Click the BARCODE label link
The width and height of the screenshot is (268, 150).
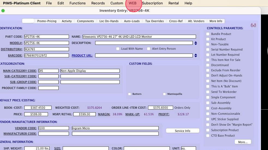click(15, 55)
